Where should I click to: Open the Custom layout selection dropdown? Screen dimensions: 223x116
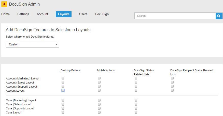click(32, 44)
